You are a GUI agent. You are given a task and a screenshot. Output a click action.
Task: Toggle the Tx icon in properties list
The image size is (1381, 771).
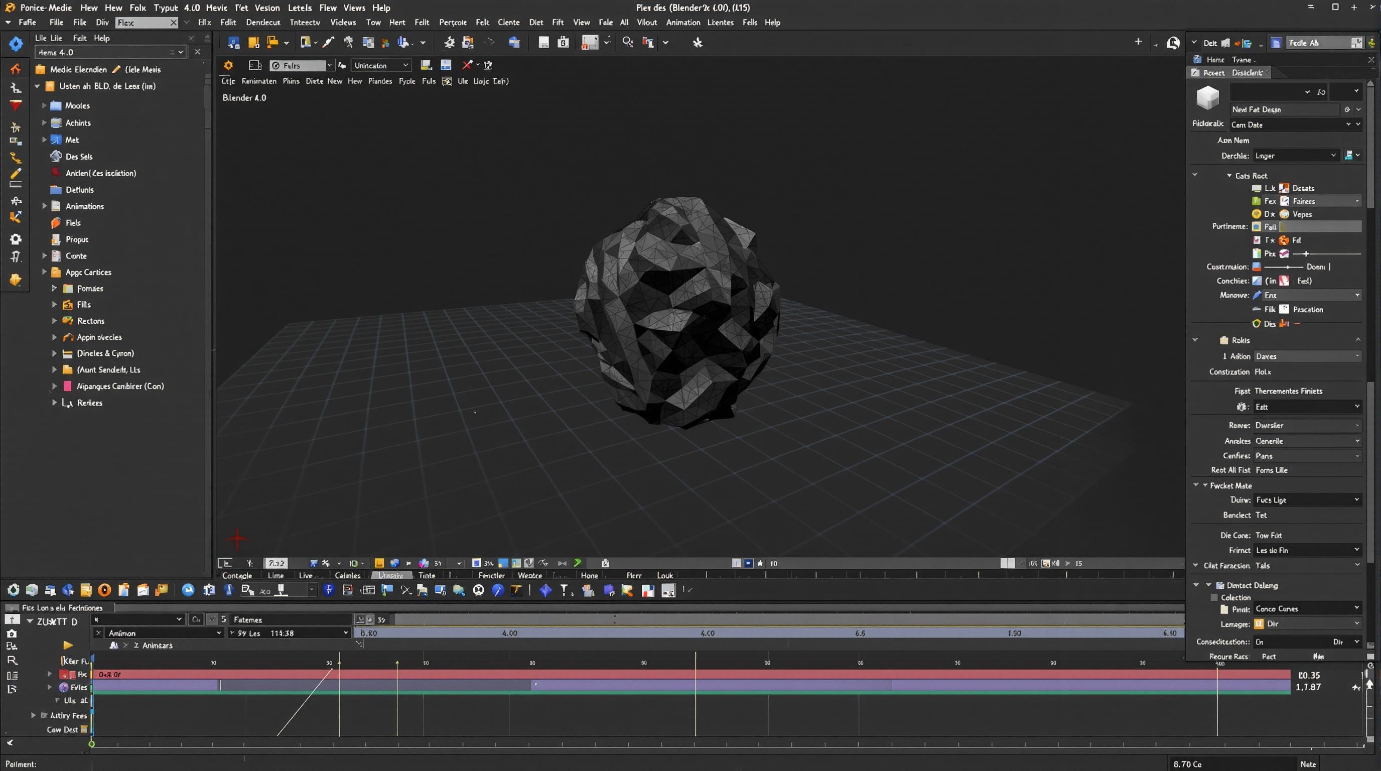pos(1256,240)
